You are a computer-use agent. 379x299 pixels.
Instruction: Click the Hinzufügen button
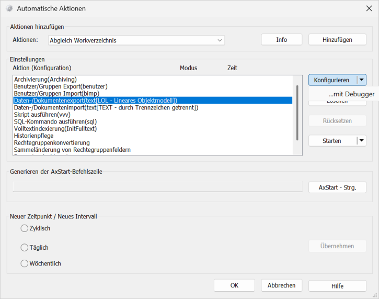(x=337, y=40)
